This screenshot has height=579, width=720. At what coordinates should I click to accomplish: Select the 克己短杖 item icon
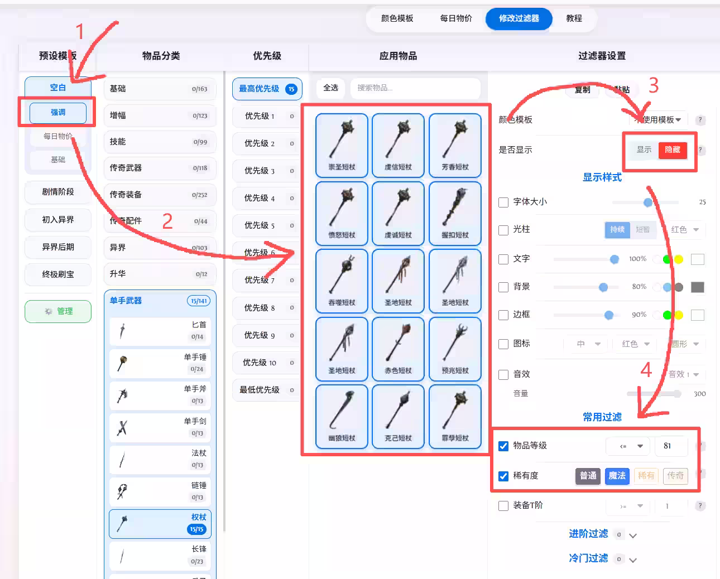coord(398,416)
